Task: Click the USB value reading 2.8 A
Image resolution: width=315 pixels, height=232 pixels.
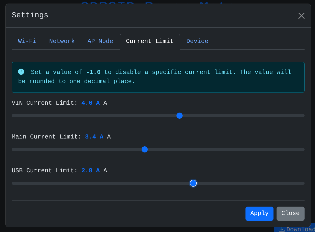Action: click(x=90, y=171)
